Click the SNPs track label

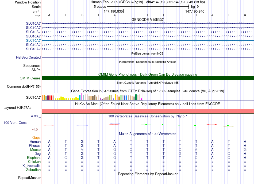coord(36,70)
